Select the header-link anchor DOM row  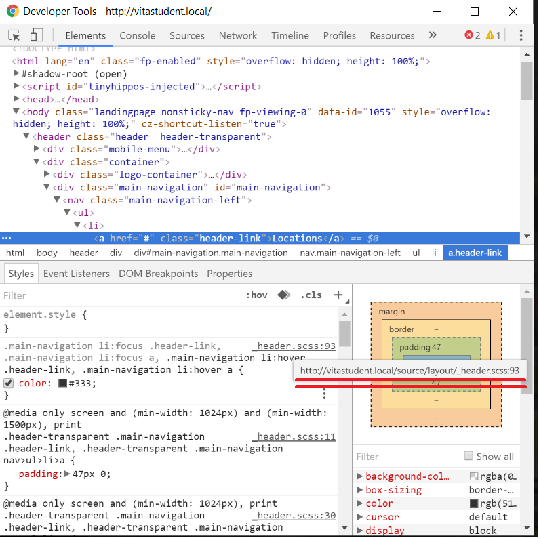260,238
